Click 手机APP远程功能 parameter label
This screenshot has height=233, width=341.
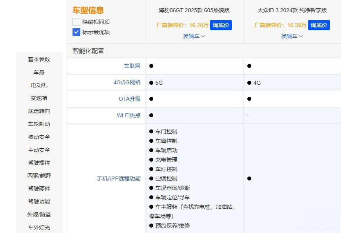[118, 178]
